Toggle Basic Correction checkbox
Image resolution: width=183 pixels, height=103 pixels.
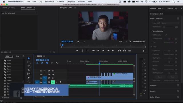(x=178, y=19)
